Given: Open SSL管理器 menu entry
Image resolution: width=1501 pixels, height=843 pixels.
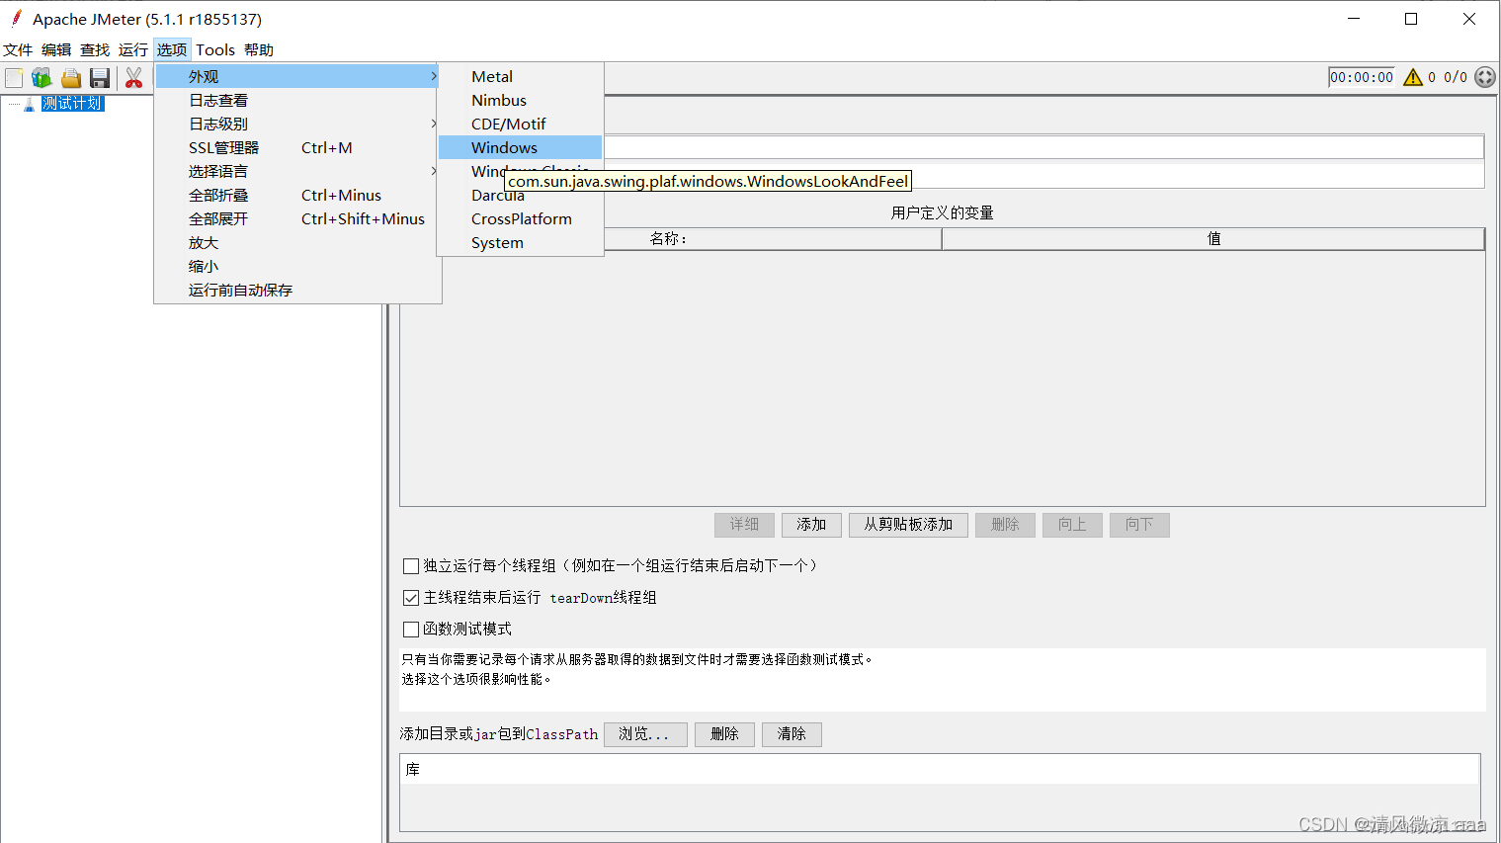Looking at the screenshot, I should [297, 147].
